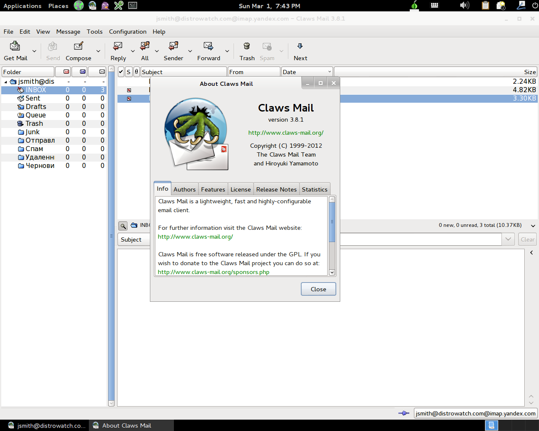539x431 pixels.
Task: Click the clipboard manager tray icon
Action: coord(486,5)
